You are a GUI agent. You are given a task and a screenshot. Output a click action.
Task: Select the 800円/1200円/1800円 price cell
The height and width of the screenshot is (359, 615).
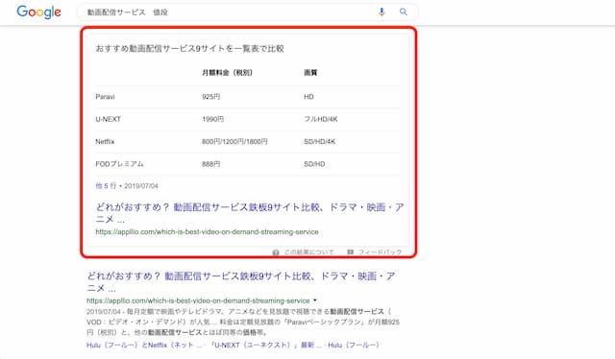coord(234,141)
